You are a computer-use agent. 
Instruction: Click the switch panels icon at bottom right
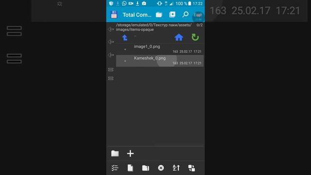pos(191,168)
